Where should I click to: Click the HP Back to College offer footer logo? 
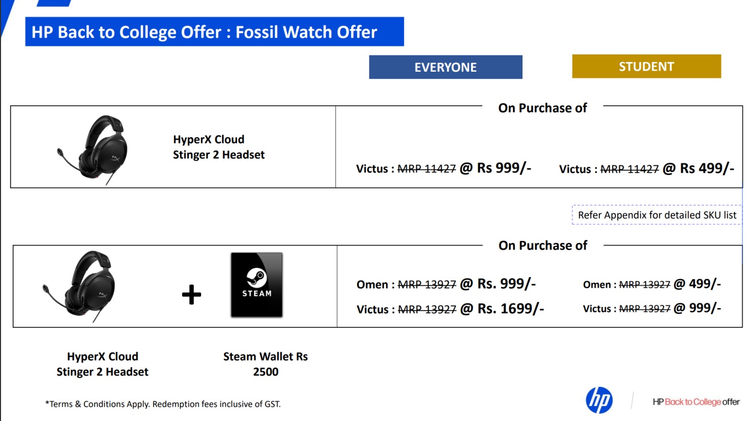[696, 402]
